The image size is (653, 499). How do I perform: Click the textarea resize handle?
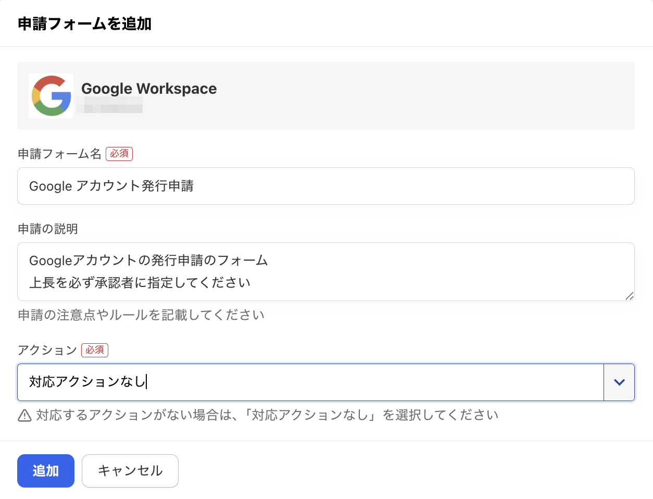[630, 296]
